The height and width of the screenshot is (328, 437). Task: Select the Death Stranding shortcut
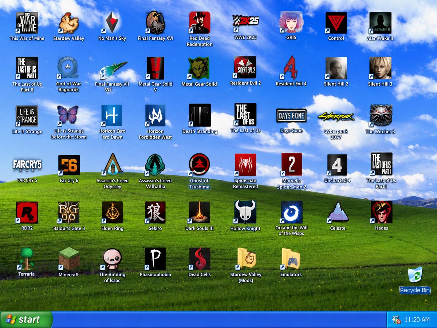pos(200,115)
